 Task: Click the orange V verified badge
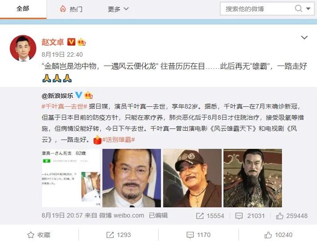(71, 42)
